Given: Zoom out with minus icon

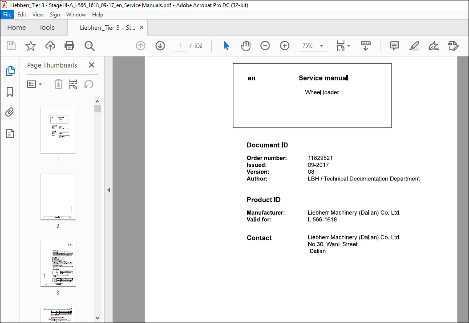Looking at the screenshot, I should (x=265, y=46).
